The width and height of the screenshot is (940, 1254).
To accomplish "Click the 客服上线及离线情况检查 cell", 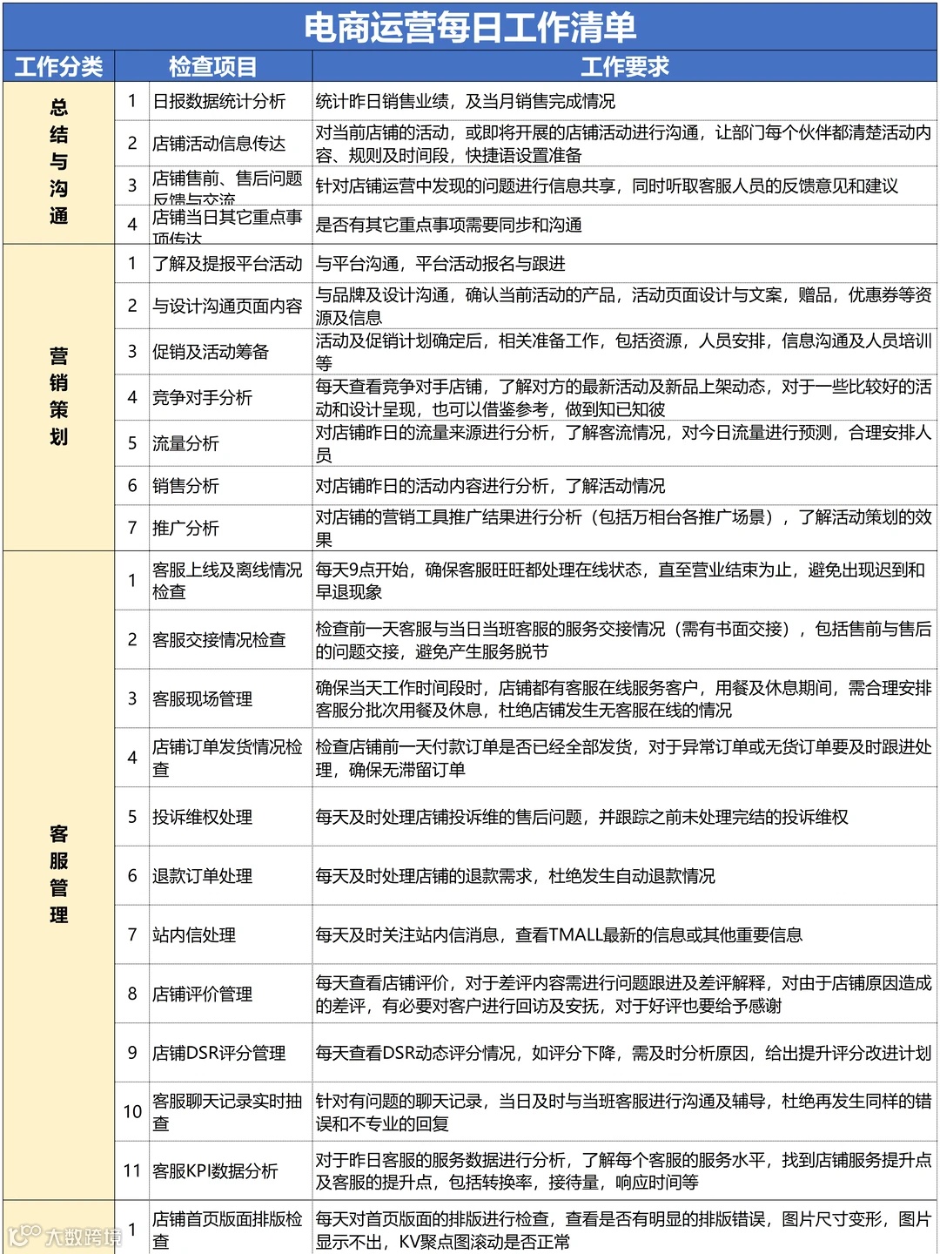I will [x=231, y=581].
